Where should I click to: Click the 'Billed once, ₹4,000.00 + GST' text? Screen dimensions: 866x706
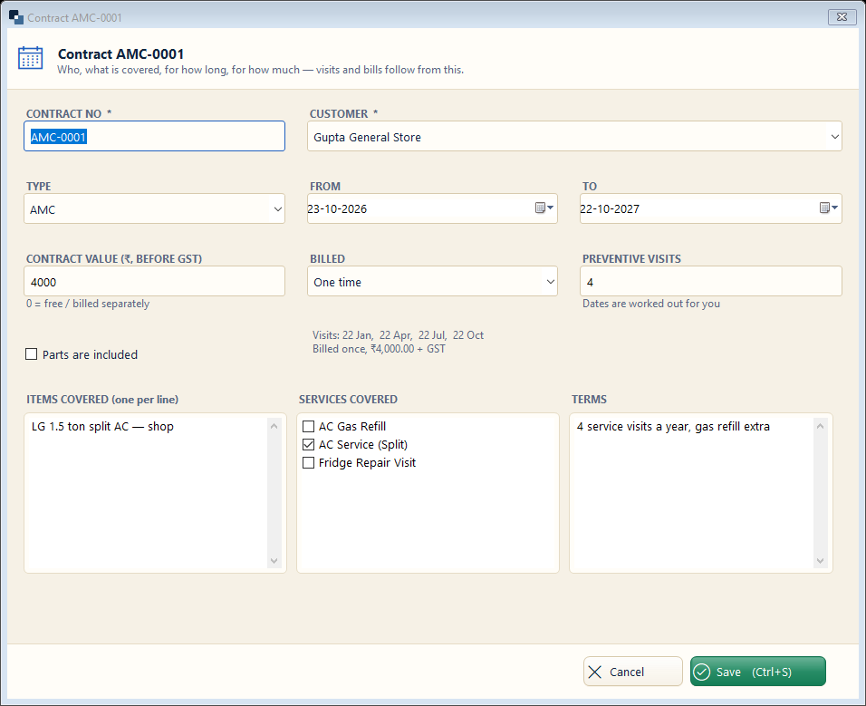tap(379, 349)
